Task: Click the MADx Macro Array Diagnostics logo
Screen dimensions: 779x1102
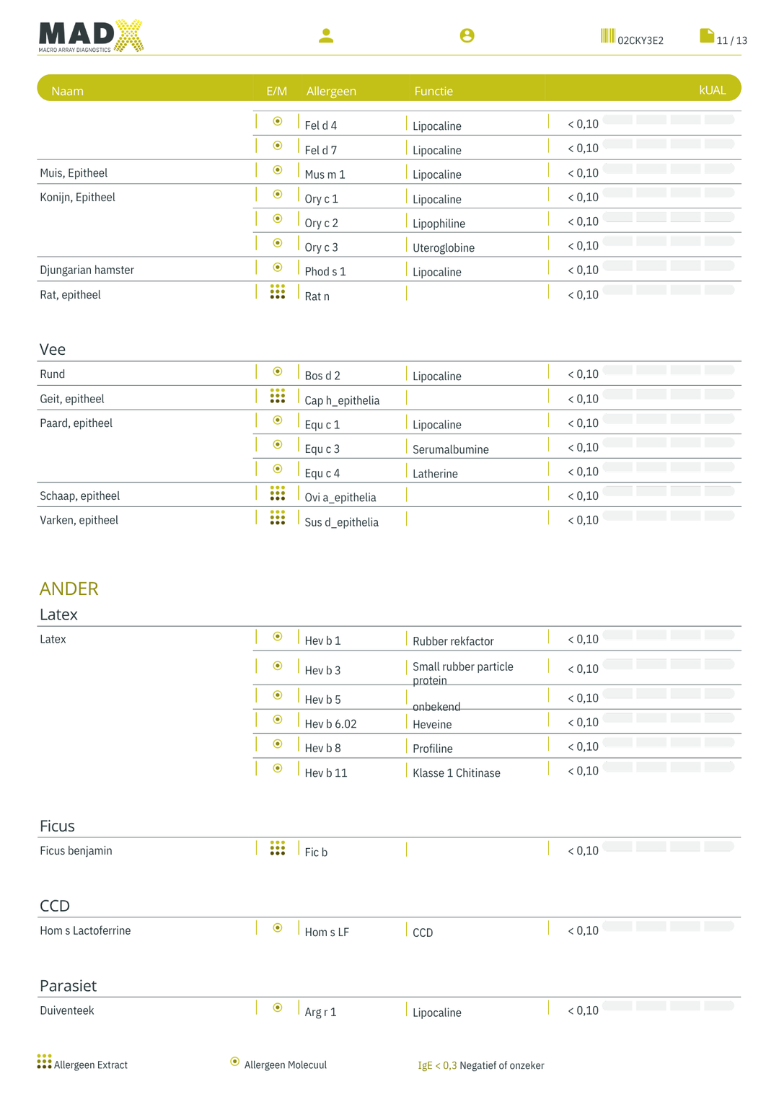Action: click(91, 36)
